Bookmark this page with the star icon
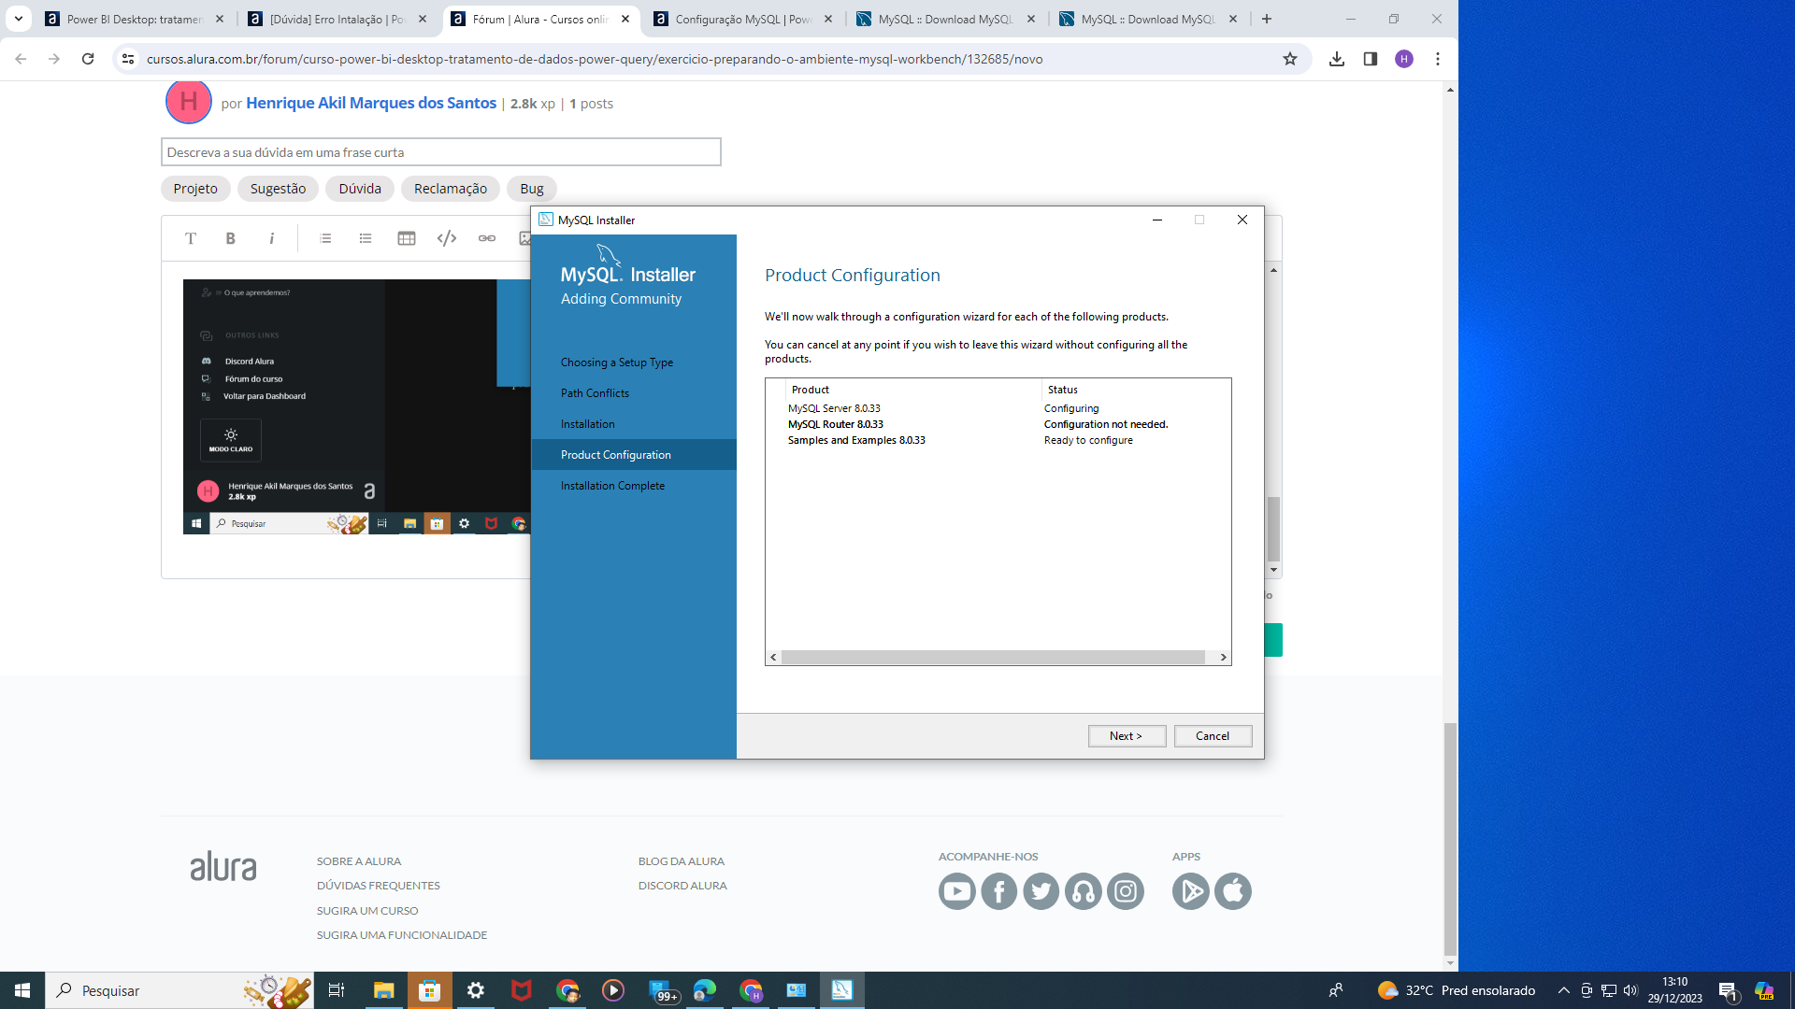This screenshot has width=1795, height=1009. [1290, 59]
